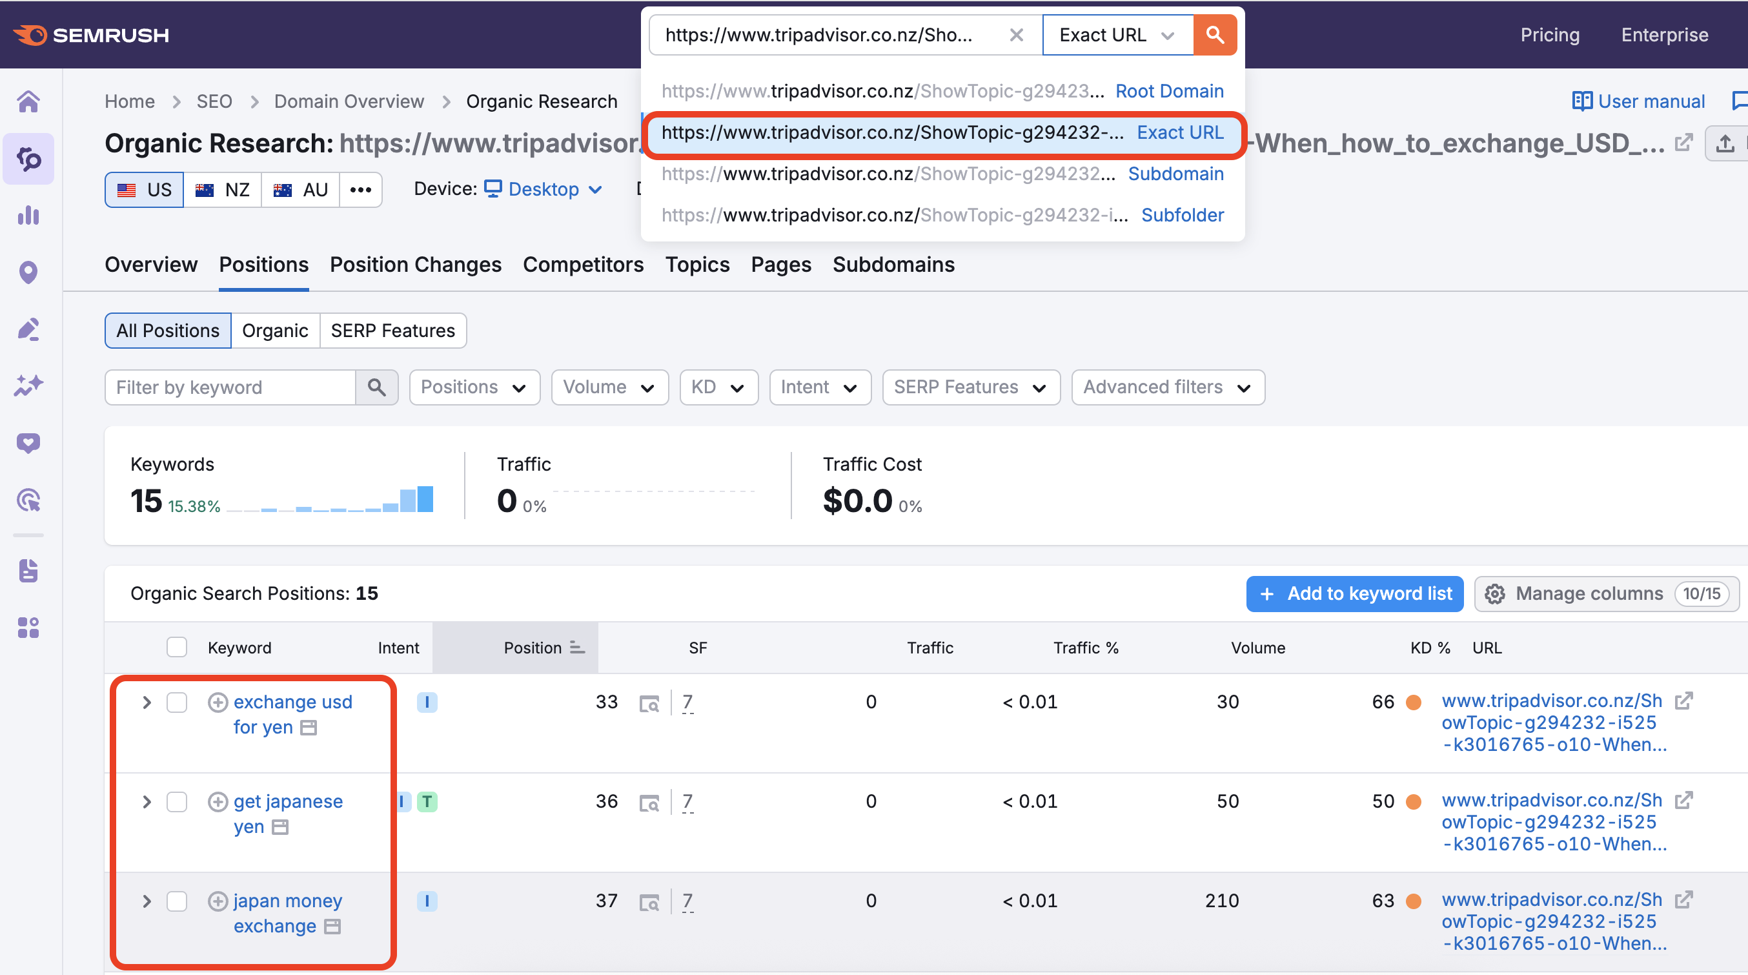Image resolution: width=1748 pixels, height=975 pixels.
Task: Open the home icon in left sidebar
Action: (28, 102)
